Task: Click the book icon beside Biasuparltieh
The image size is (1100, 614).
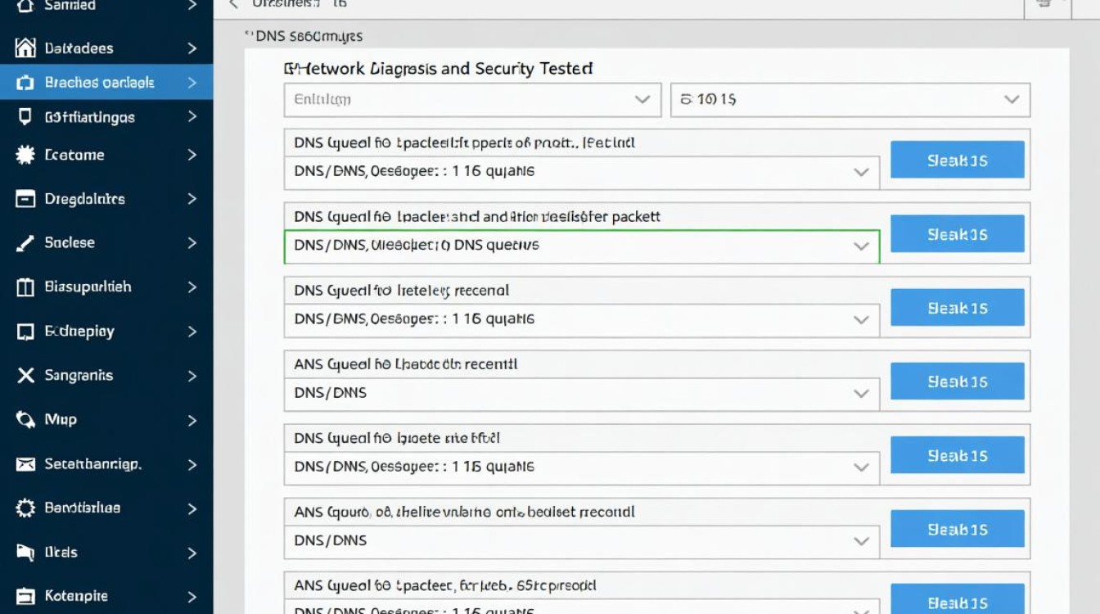Action: pyautogui.click(x=25, y=287)
